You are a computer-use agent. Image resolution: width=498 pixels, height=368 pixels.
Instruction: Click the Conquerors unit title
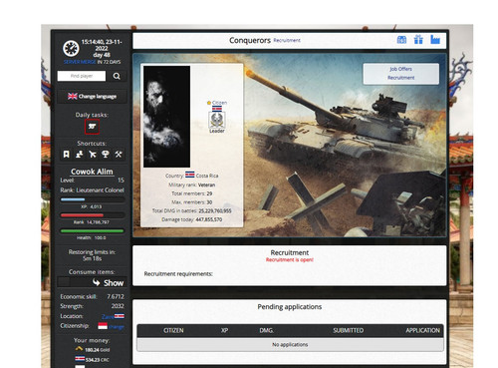(250, 40)
